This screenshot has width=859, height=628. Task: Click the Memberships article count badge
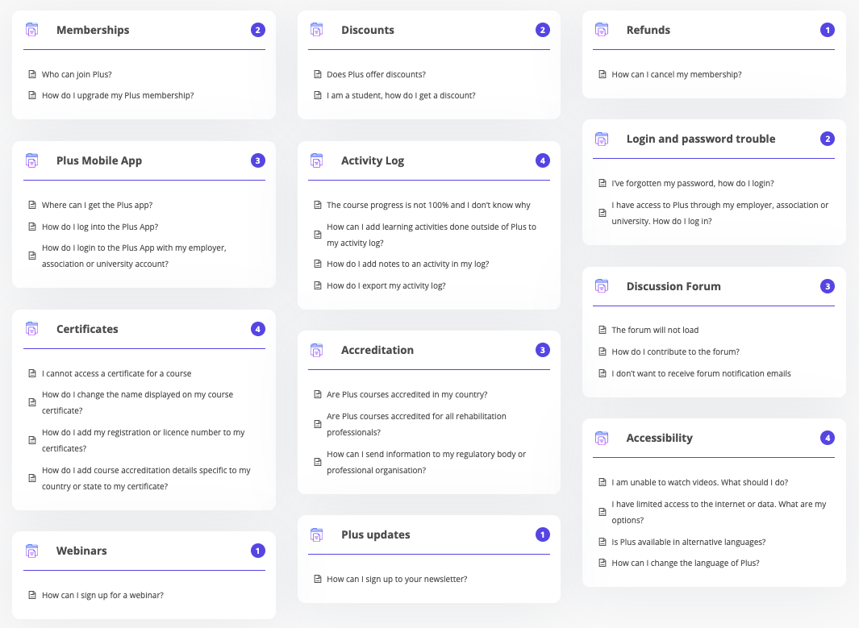click(x=258, y=30)
